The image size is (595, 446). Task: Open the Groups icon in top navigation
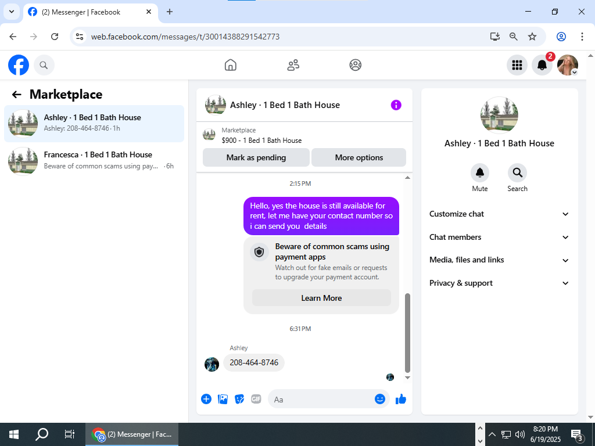pyautogui.click(x=355, y=65)
